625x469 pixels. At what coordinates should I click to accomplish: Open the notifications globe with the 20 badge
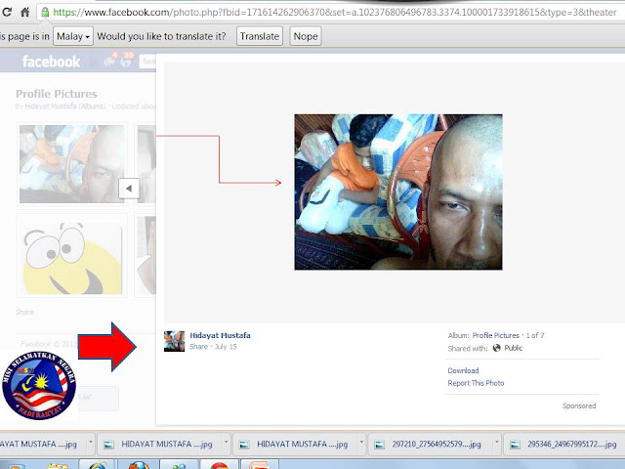[x=127, y=61]
